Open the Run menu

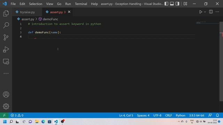[x=68, y=4]
